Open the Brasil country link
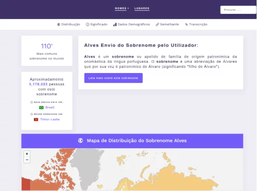Screen dimensions: 257x191 pyautogui.click(x=50, y=107)
